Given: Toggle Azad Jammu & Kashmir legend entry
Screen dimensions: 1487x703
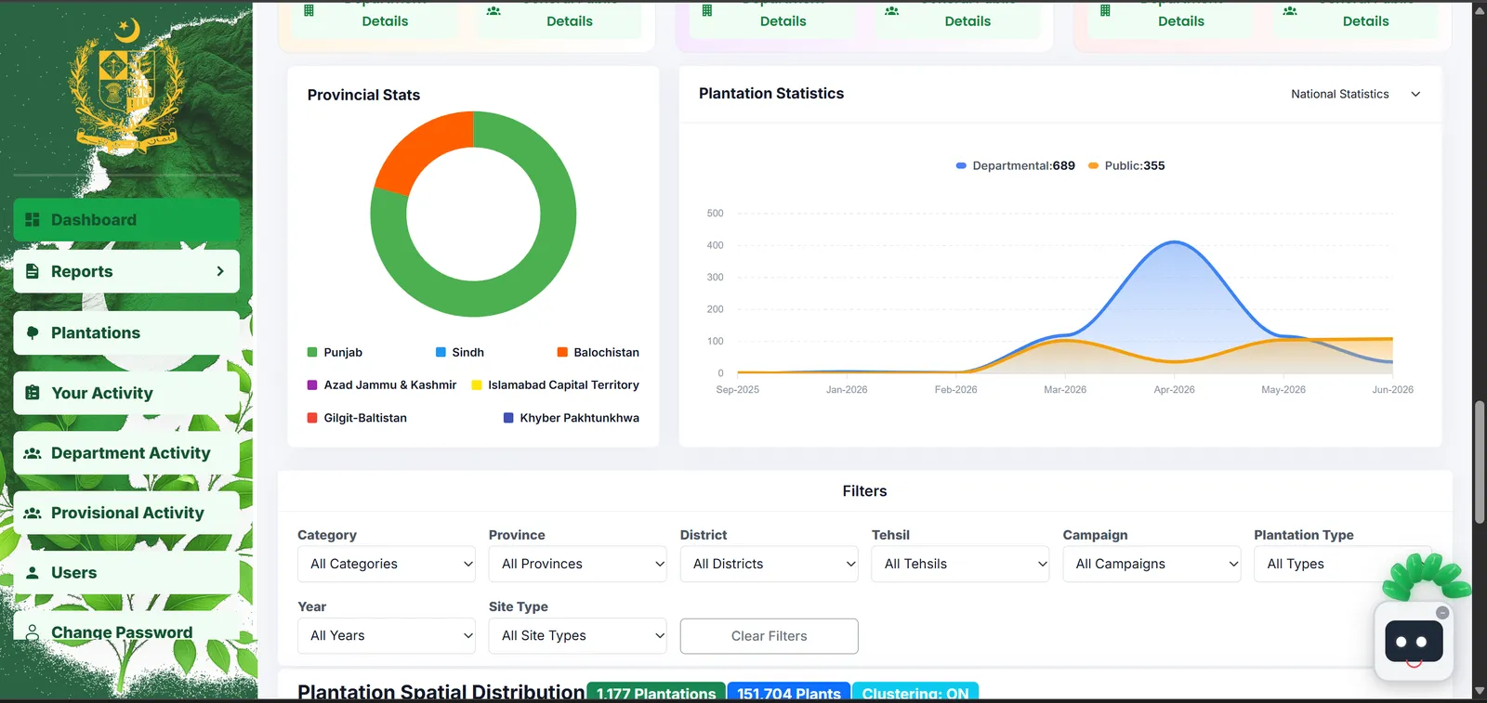Looking at the screenshot, I should (382, 385).
